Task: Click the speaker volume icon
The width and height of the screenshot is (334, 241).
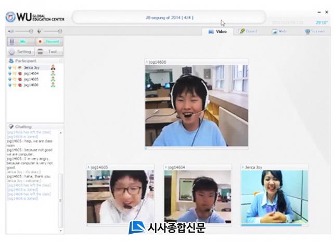Action: 11,31
